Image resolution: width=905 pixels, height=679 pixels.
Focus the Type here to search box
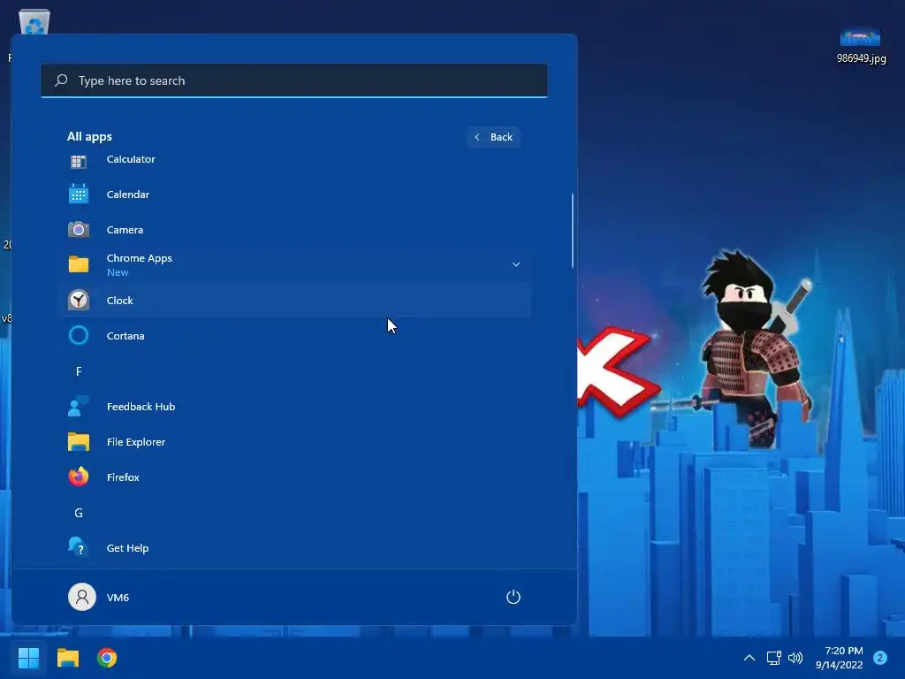(x=294, y=80)
